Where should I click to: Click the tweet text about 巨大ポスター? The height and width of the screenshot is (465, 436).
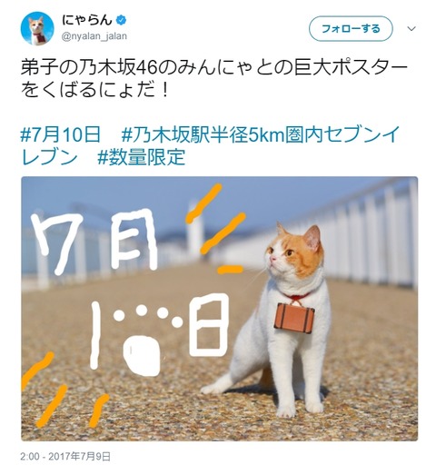214,80
